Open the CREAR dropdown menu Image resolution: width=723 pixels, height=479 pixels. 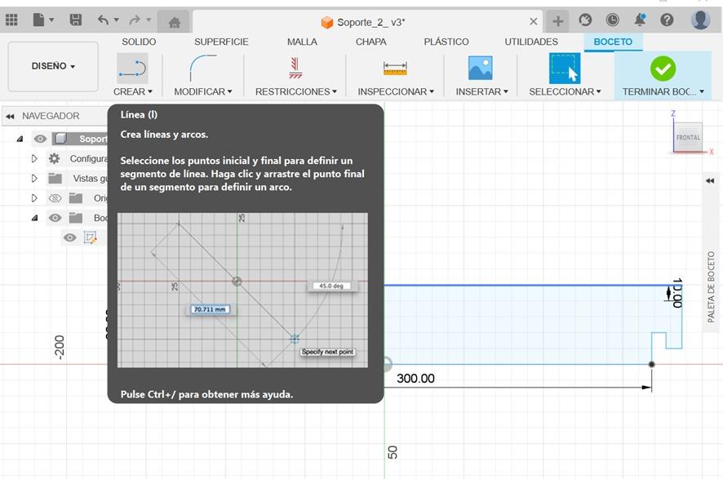(133, 91)
